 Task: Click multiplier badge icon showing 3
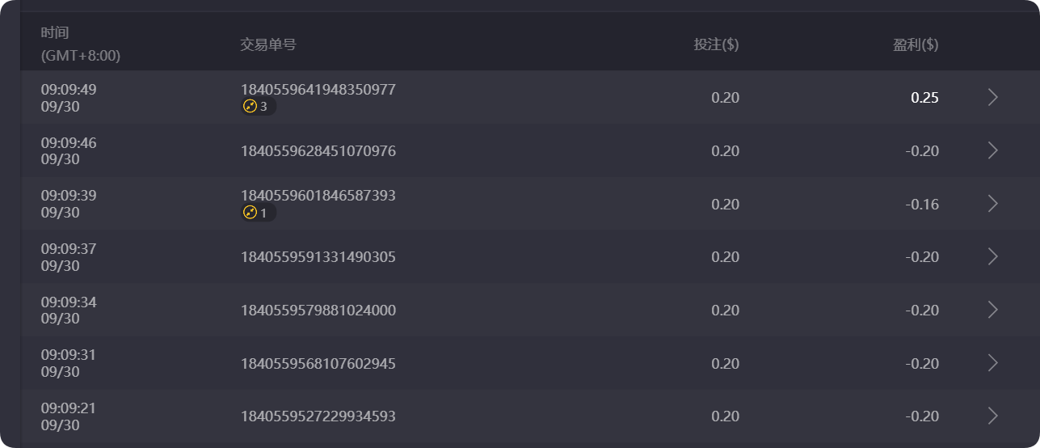(251, 107)
